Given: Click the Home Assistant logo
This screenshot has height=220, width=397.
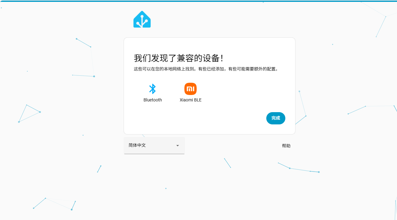Looking at the screenshot, I should tap(142, 19).
